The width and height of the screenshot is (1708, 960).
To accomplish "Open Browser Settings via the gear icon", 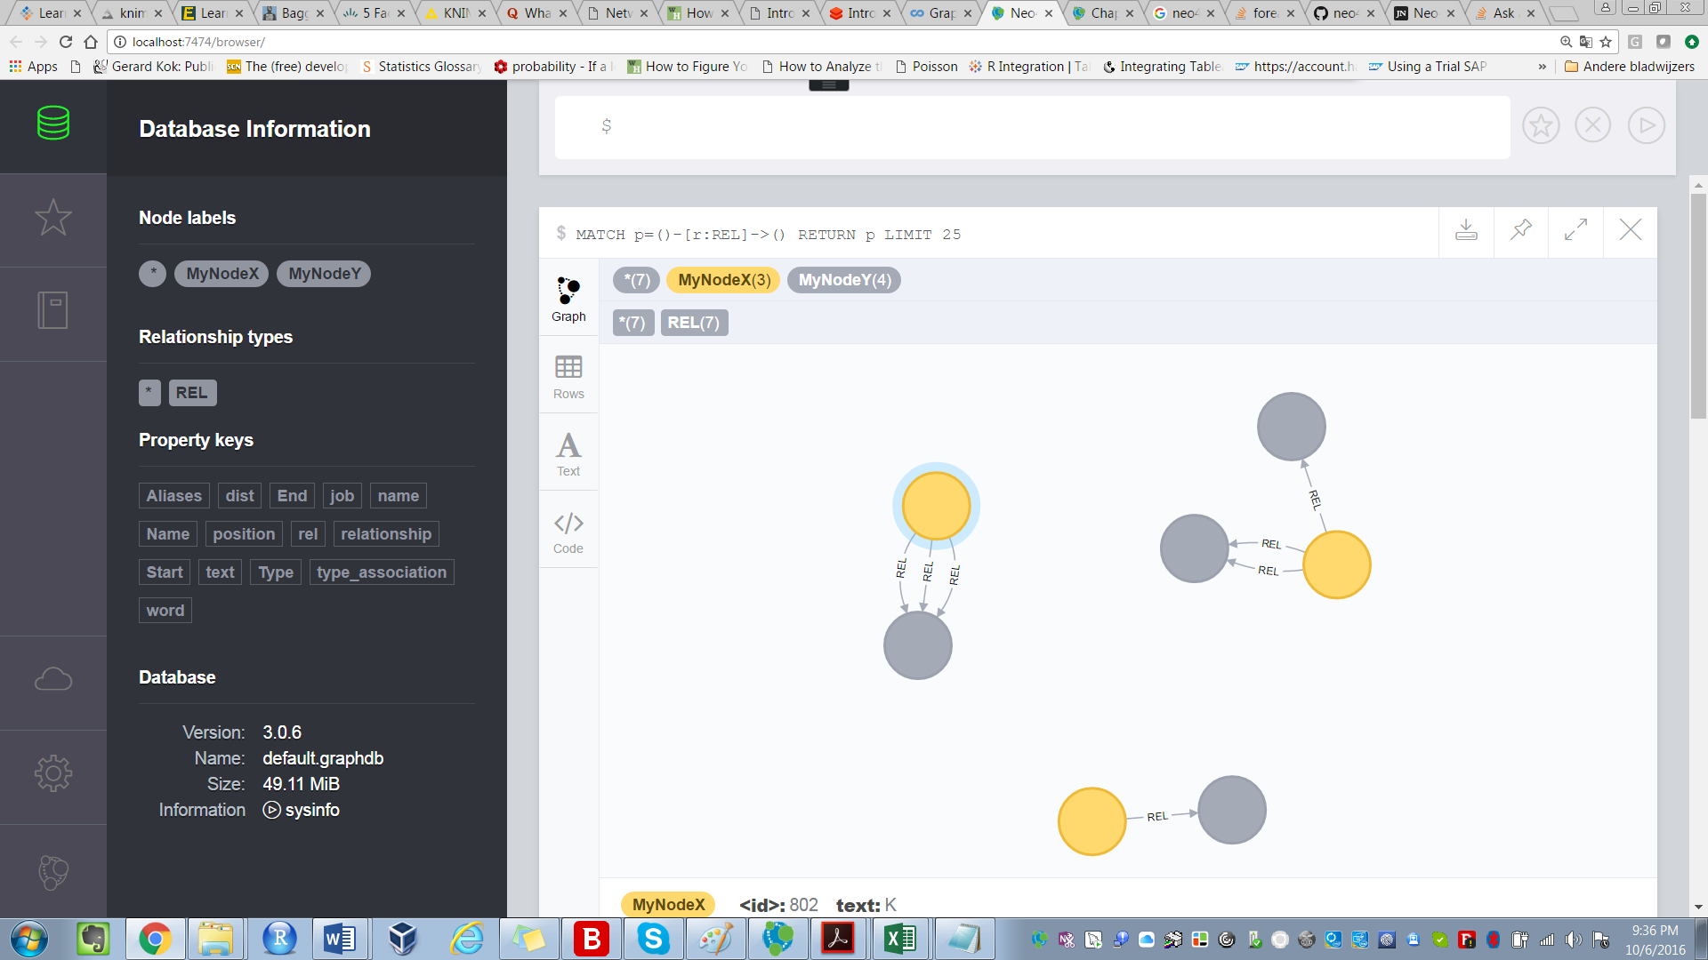I will pos(52,772).
